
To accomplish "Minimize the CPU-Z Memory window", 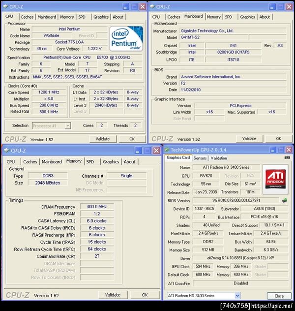I will click(138, 151).
